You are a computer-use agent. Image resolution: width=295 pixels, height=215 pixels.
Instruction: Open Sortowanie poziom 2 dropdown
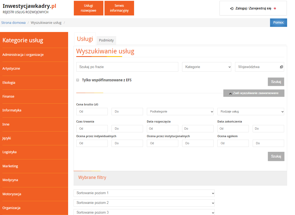tap(144, 203)
